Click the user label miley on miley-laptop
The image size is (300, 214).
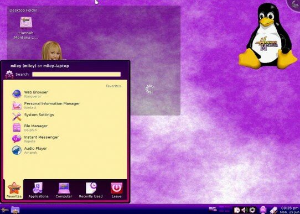tap(40, 66)
